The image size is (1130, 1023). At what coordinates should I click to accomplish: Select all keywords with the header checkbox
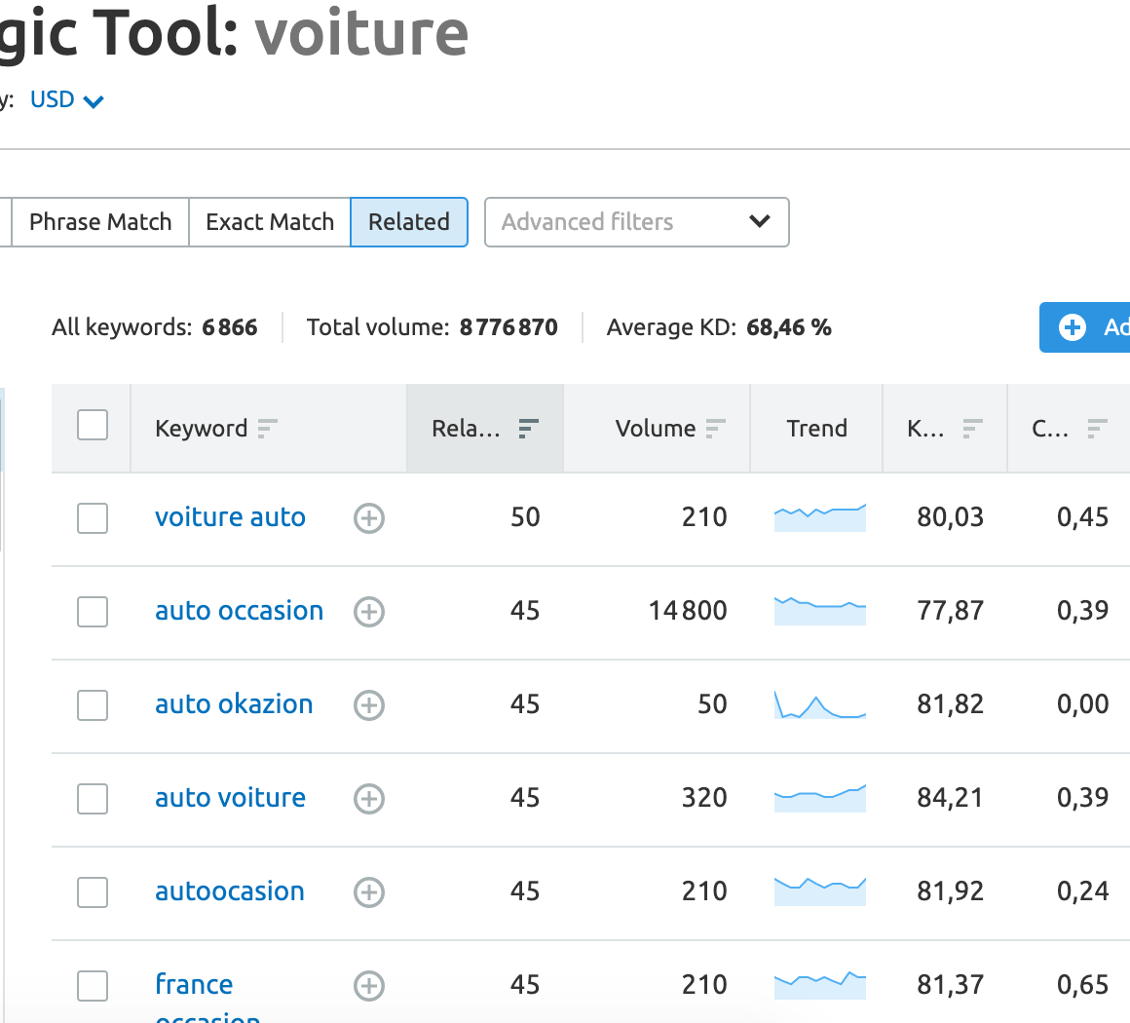pyautogui.click(x=91, y=425)
